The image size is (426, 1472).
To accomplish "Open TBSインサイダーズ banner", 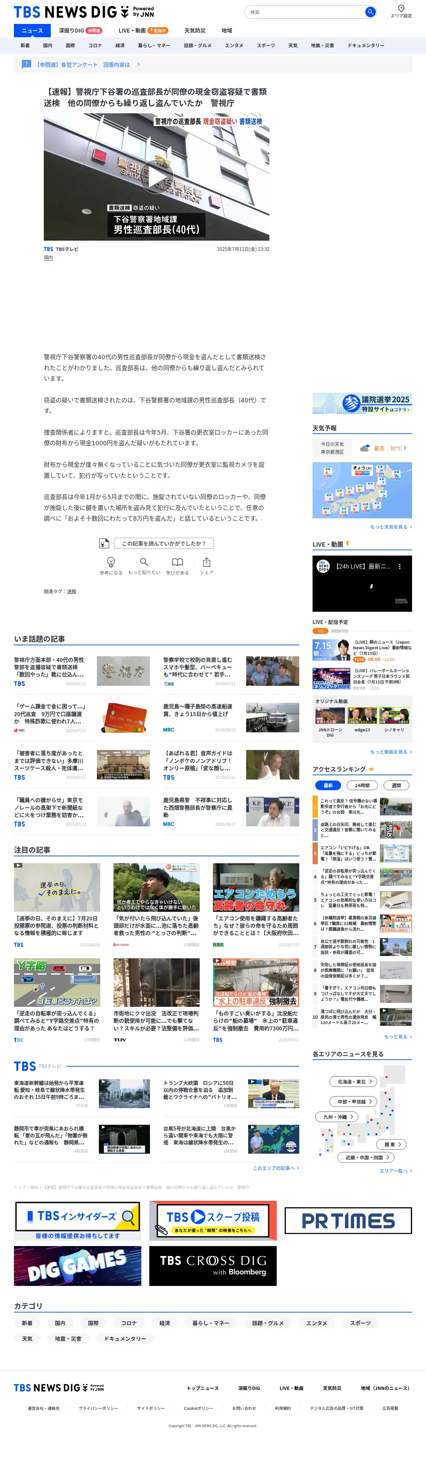I will [x=78, y=1220].
